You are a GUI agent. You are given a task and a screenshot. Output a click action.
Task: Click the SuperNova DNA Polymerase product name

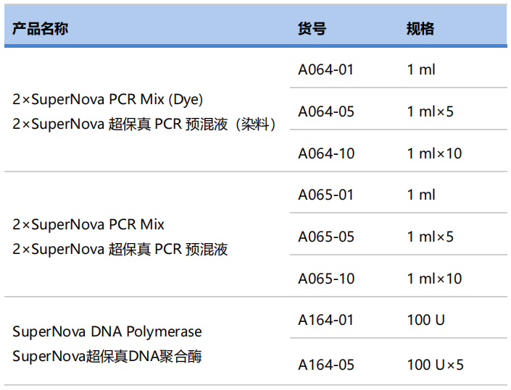107,331
